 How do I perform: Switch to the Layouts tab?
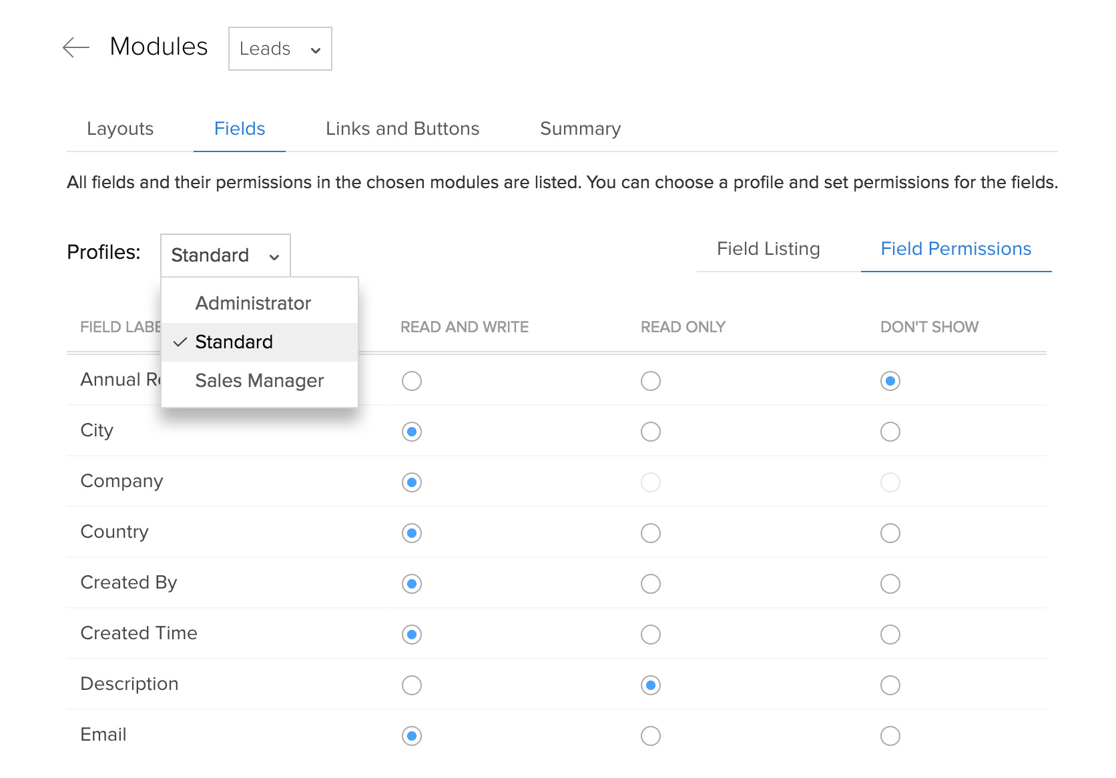coord(120,129)
